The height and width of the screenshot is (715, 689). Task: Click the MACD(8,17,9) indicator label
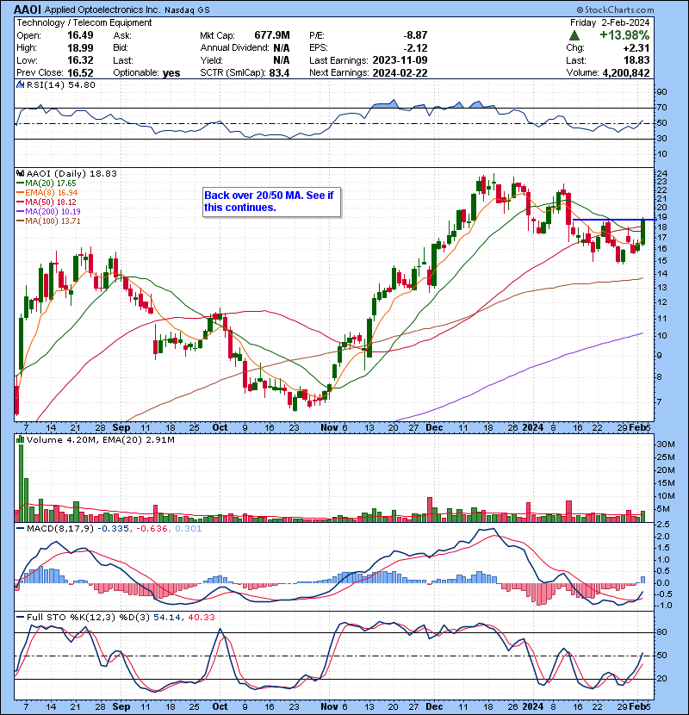(x=60, y=529)
